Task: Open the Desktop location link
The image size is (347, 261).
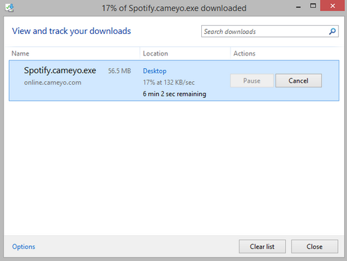Action: tap(155, 71)
